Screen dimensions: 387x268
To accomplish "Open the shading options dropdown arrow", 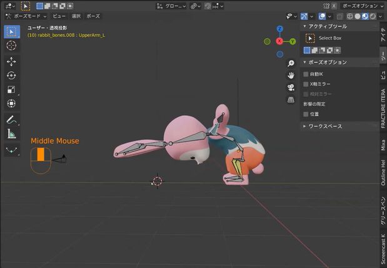I will 380,16.
